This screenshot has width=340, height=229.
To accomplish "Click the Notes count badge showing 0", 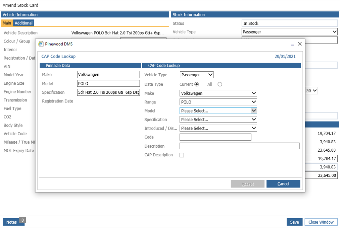I will point(22,220).
